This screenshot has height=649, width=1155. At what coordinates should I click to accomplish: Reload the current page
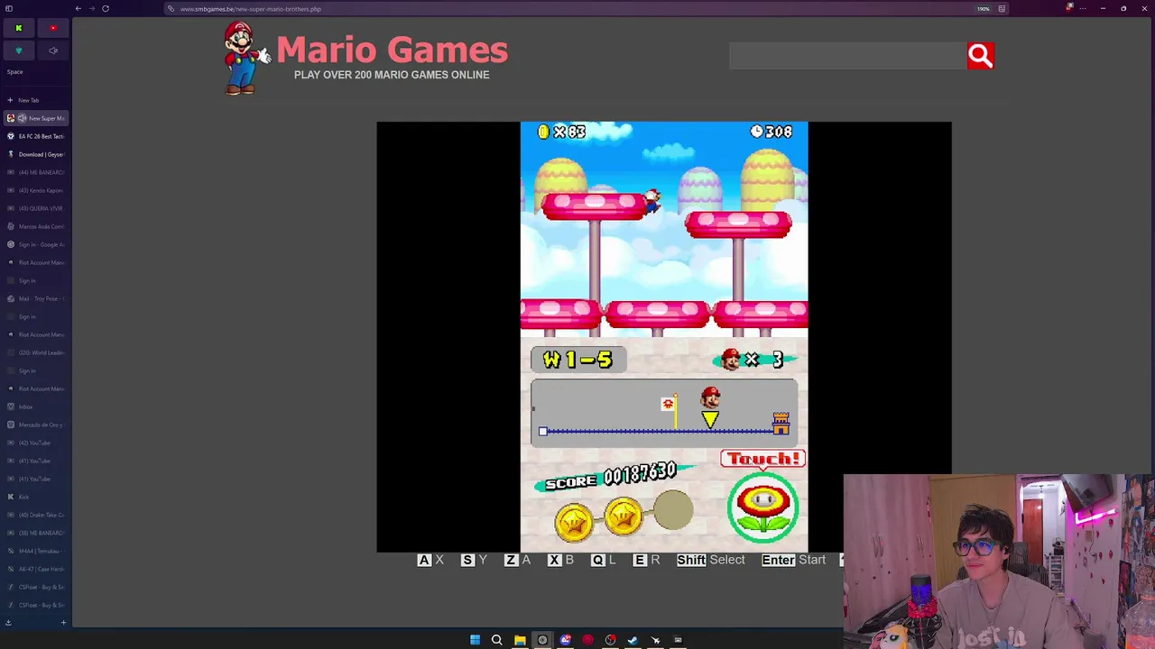pyautogui.click(x=106, y=9)
